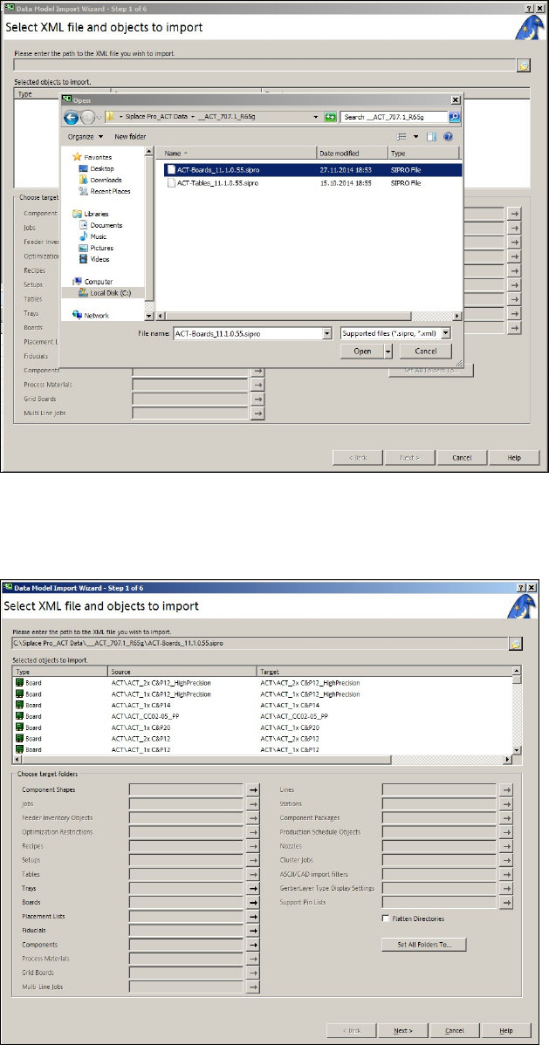Select file ACT-Boards_11.1.0.55.sipro
This screenshot has height=1045, width=549.
(x=312, y=170)
